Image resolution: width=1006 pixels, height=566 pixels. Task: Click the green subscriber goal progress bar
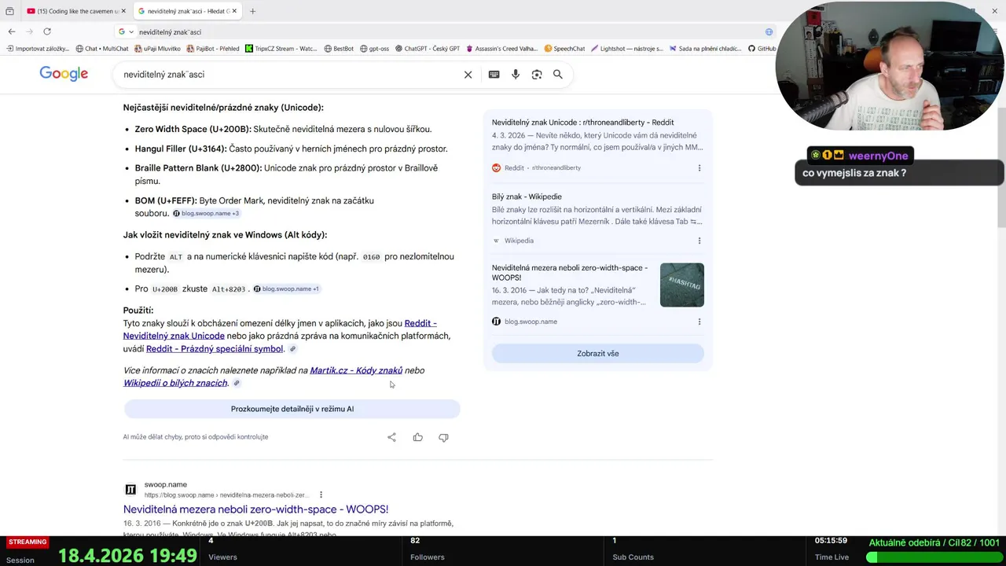[x=933, y=557]
